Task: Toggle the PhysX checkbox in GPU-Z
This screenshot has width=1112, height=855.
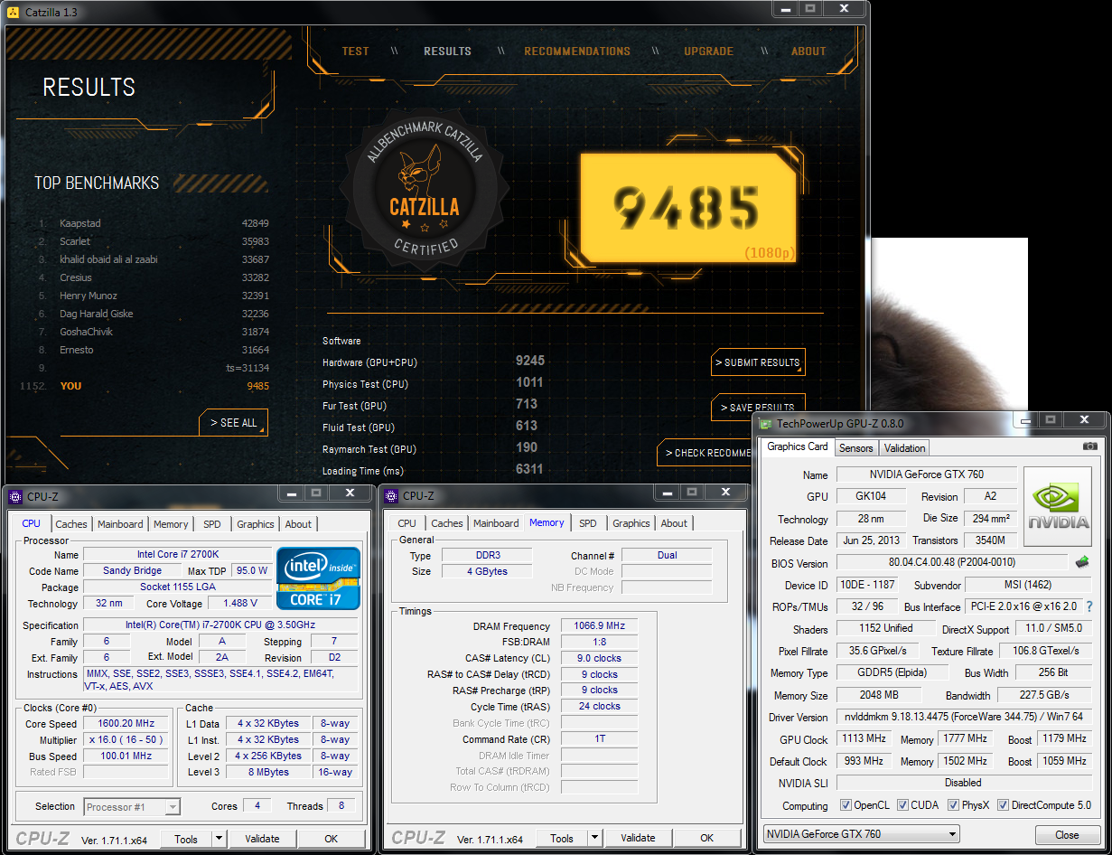Action: tap(951, 805)
